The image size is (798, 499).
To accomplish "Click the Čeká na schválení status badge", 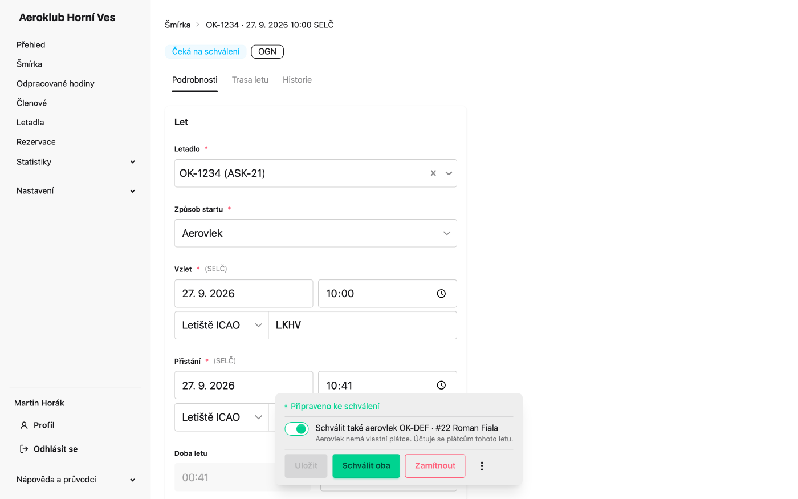I will (x=206, y=52).
